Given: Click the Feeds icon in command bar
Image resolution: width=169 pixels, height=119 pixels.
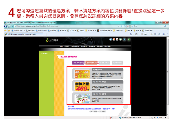Looking at the screenshot, I should point(136,34).
